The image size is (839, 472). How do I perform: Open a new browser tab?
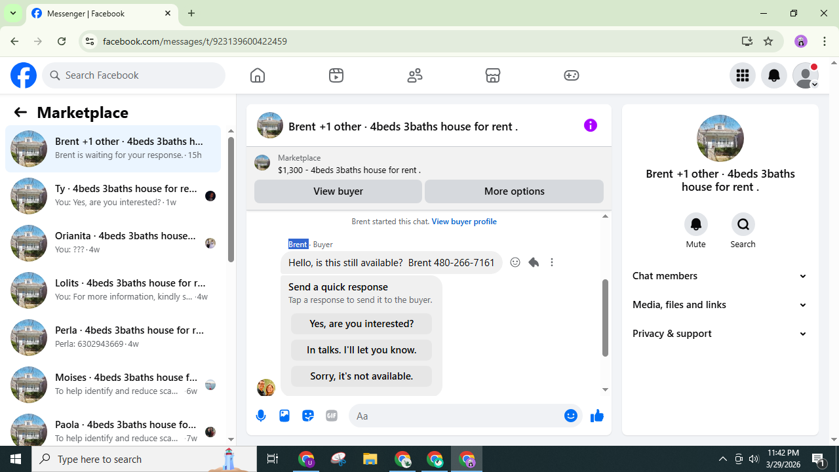coord(191,13)
